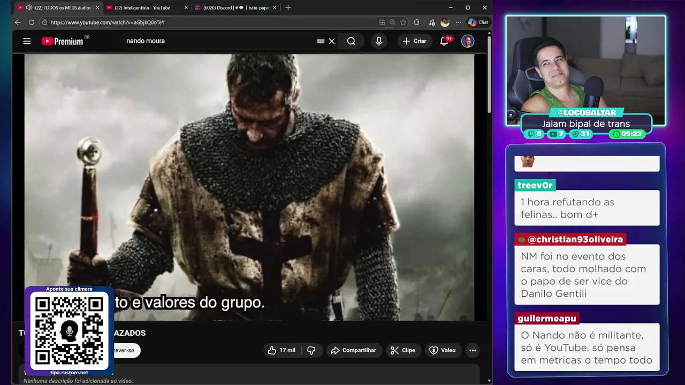This screenshot has width=685, height=385.
Task: Create a Clipe from the video
Action: 402,350
